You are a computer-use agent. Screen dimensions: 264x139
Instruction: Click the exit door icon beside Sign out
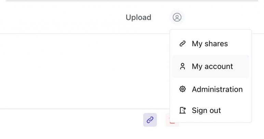coord(183,111)
